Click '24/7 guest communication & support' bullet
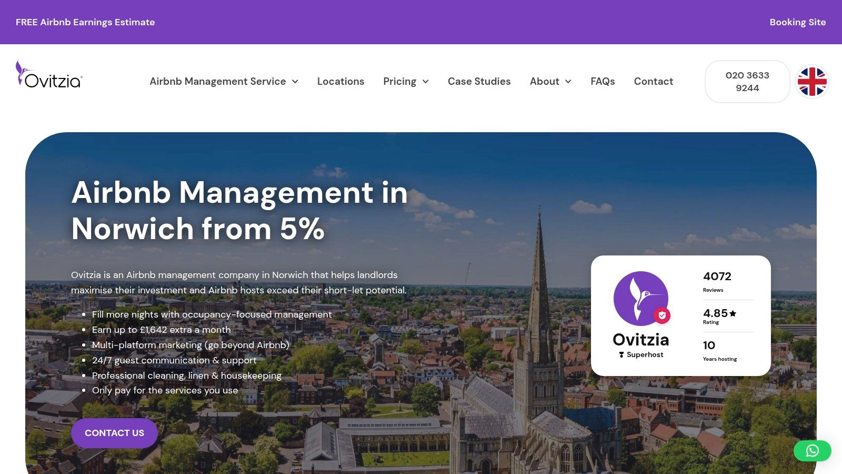The width and height of the screenshot is (842, 474). click(174, 360)
